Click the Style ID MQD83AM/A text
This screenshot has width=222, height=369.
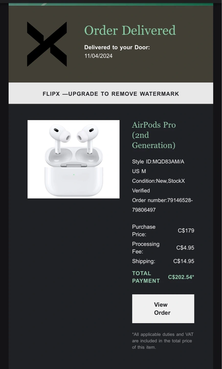coord(158,162)
